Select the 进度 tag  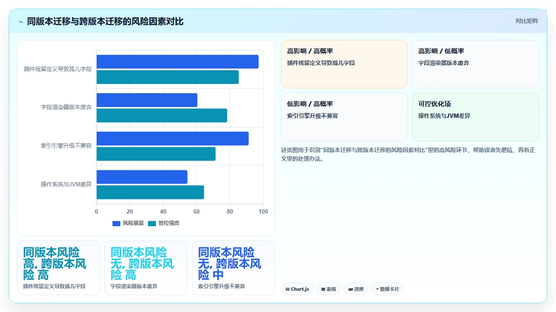click(356, 289)
